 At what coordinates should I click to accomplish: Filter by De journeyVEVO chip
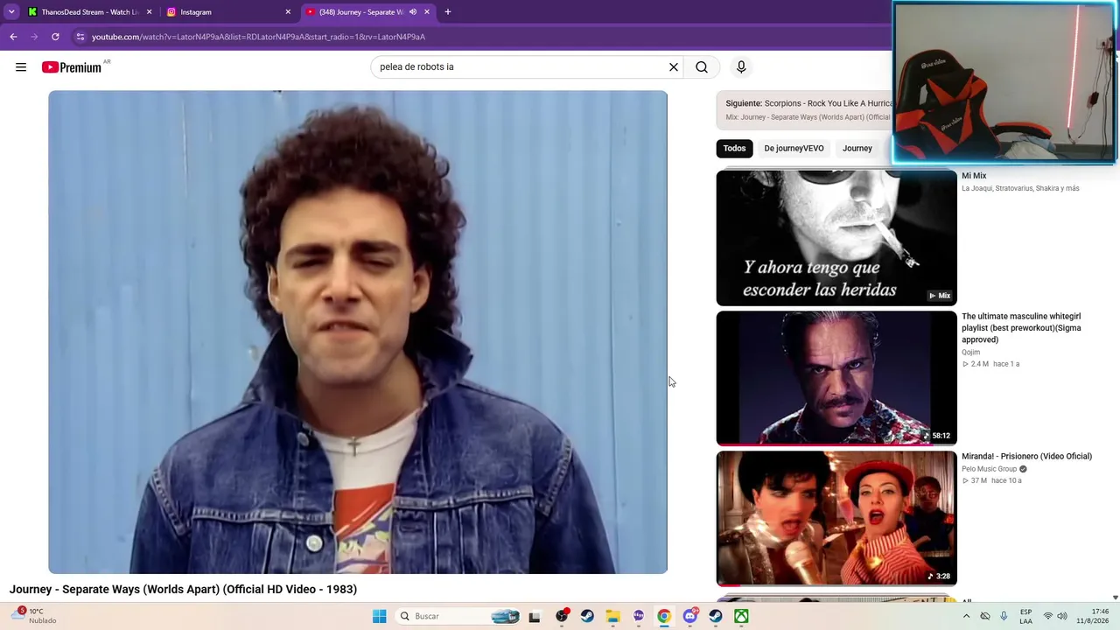pos(794,149)
